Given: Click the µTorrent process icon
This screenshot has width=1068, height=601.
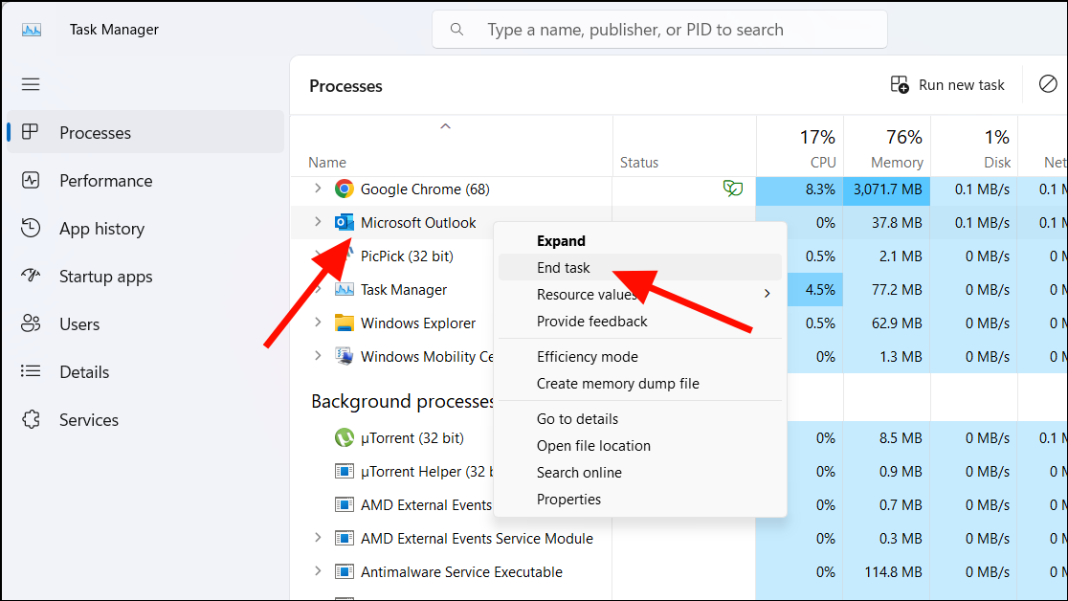Looking at the screenshot, I should pos(345,437).
